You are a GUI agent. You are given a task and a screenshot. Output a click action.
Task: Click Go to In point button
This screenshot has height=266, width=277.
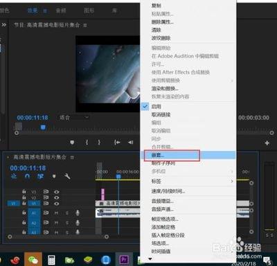(117, 143)
